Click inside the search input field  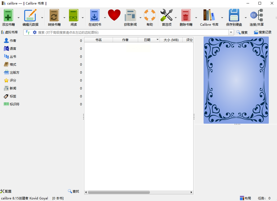(x=133, y=32)
